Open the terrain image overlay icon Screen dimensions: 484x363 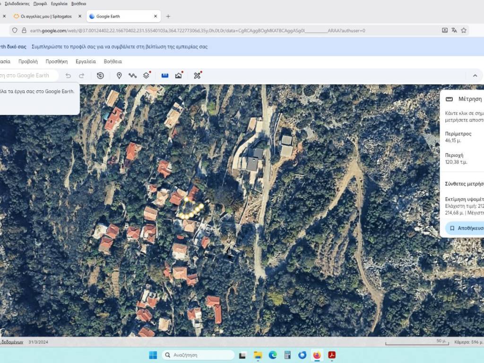[179, 76]
